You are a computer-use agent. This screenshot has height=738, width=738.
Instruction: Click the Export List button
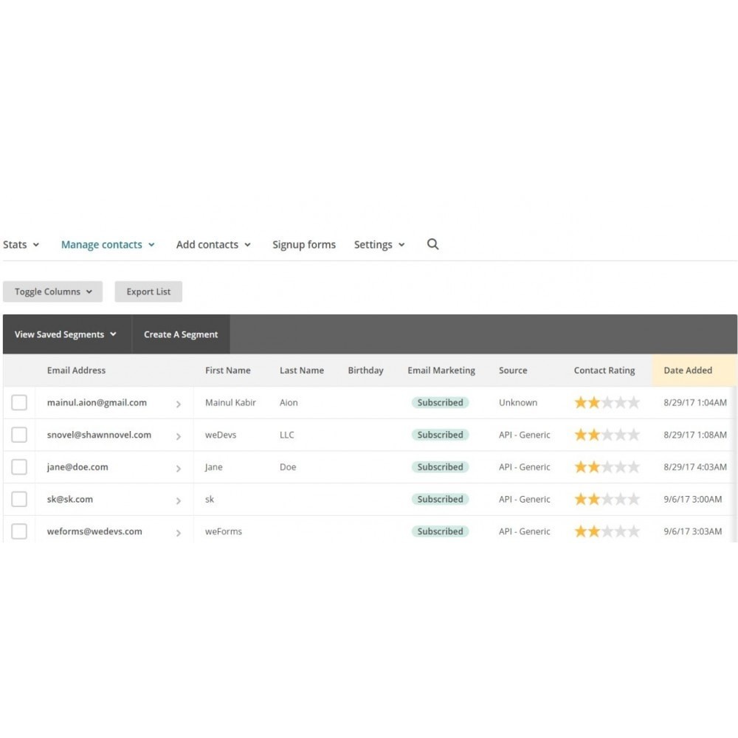(148, 292)
